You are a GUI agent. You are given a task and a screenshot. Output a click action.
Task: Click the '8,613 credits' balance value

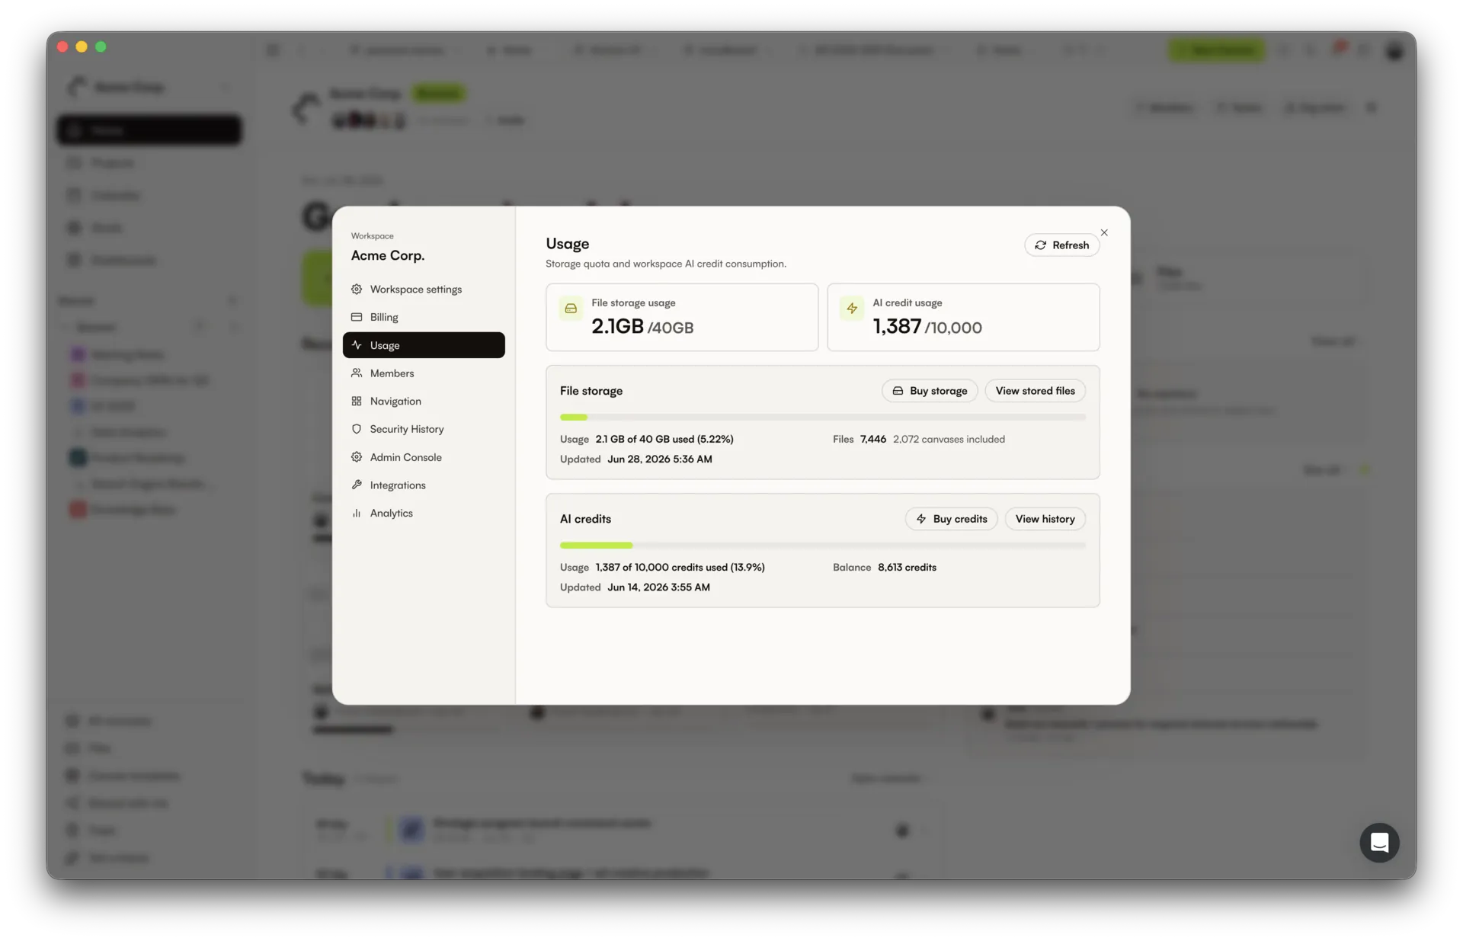[x=907, y=568]
